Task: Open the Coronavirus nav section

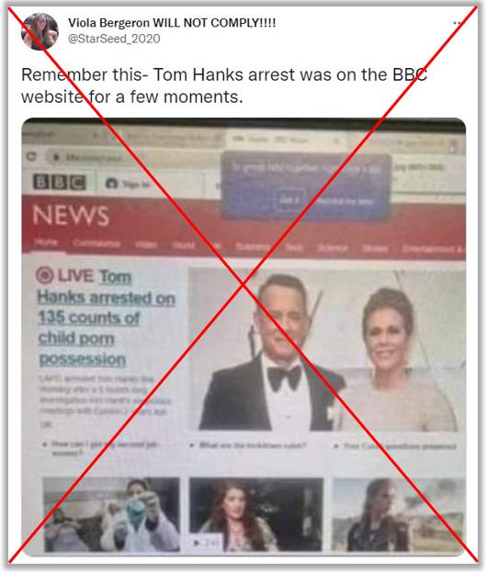Action: click(x=96, y=244)
